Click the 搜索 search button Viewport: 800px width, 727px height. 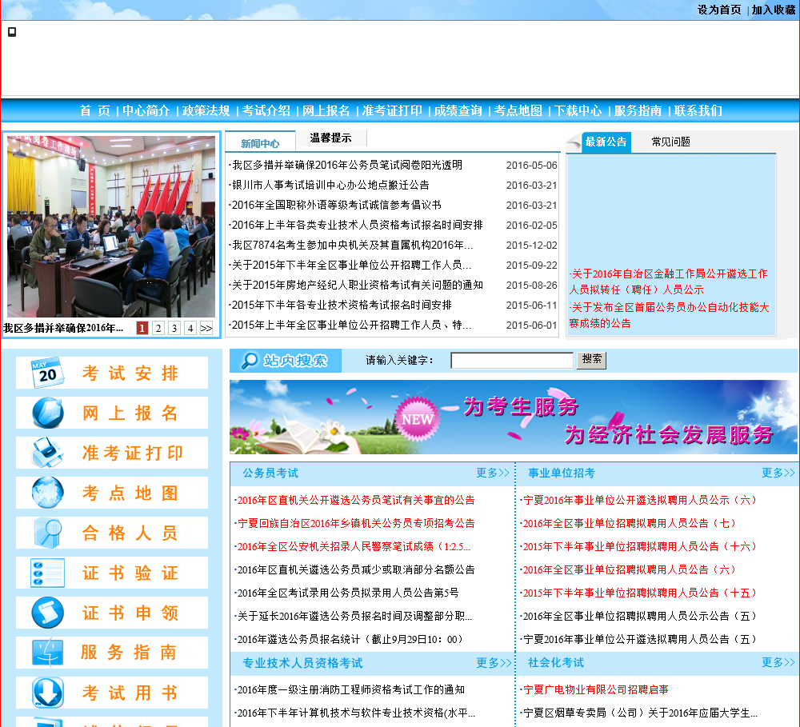click(591, 360)
